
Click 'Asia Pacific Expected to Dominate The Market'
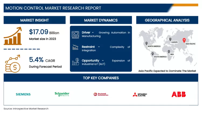167,71
